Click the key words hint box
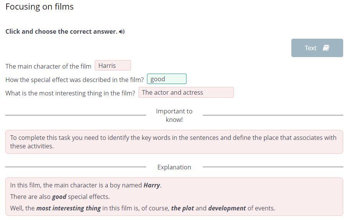 [174, 142]
